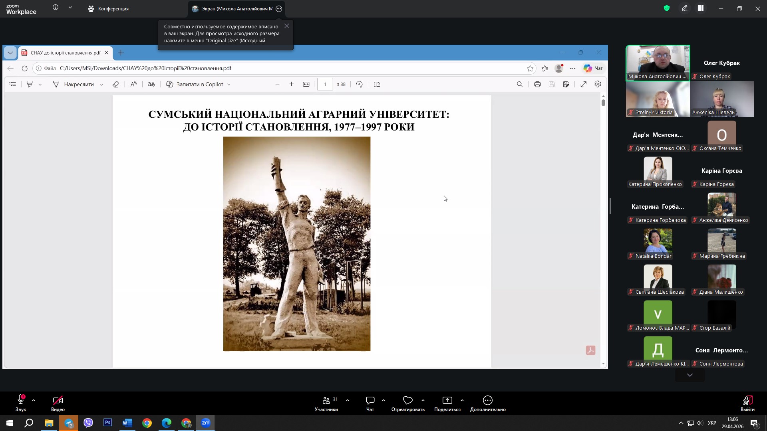Open Дополнительно more options
This screenshot has height=431, width=767.
point(487,400)
